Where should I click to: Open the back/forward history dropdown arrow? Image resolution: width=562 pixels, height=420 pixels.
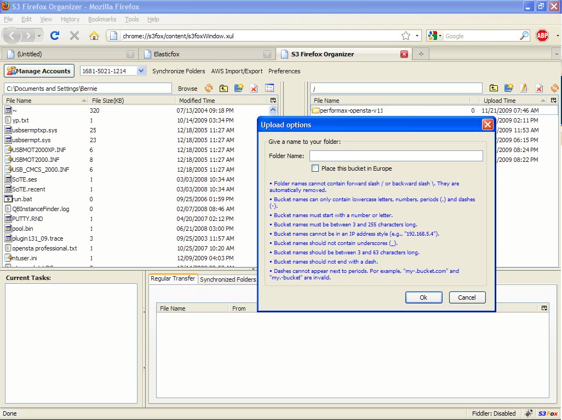tap(39, 36)
